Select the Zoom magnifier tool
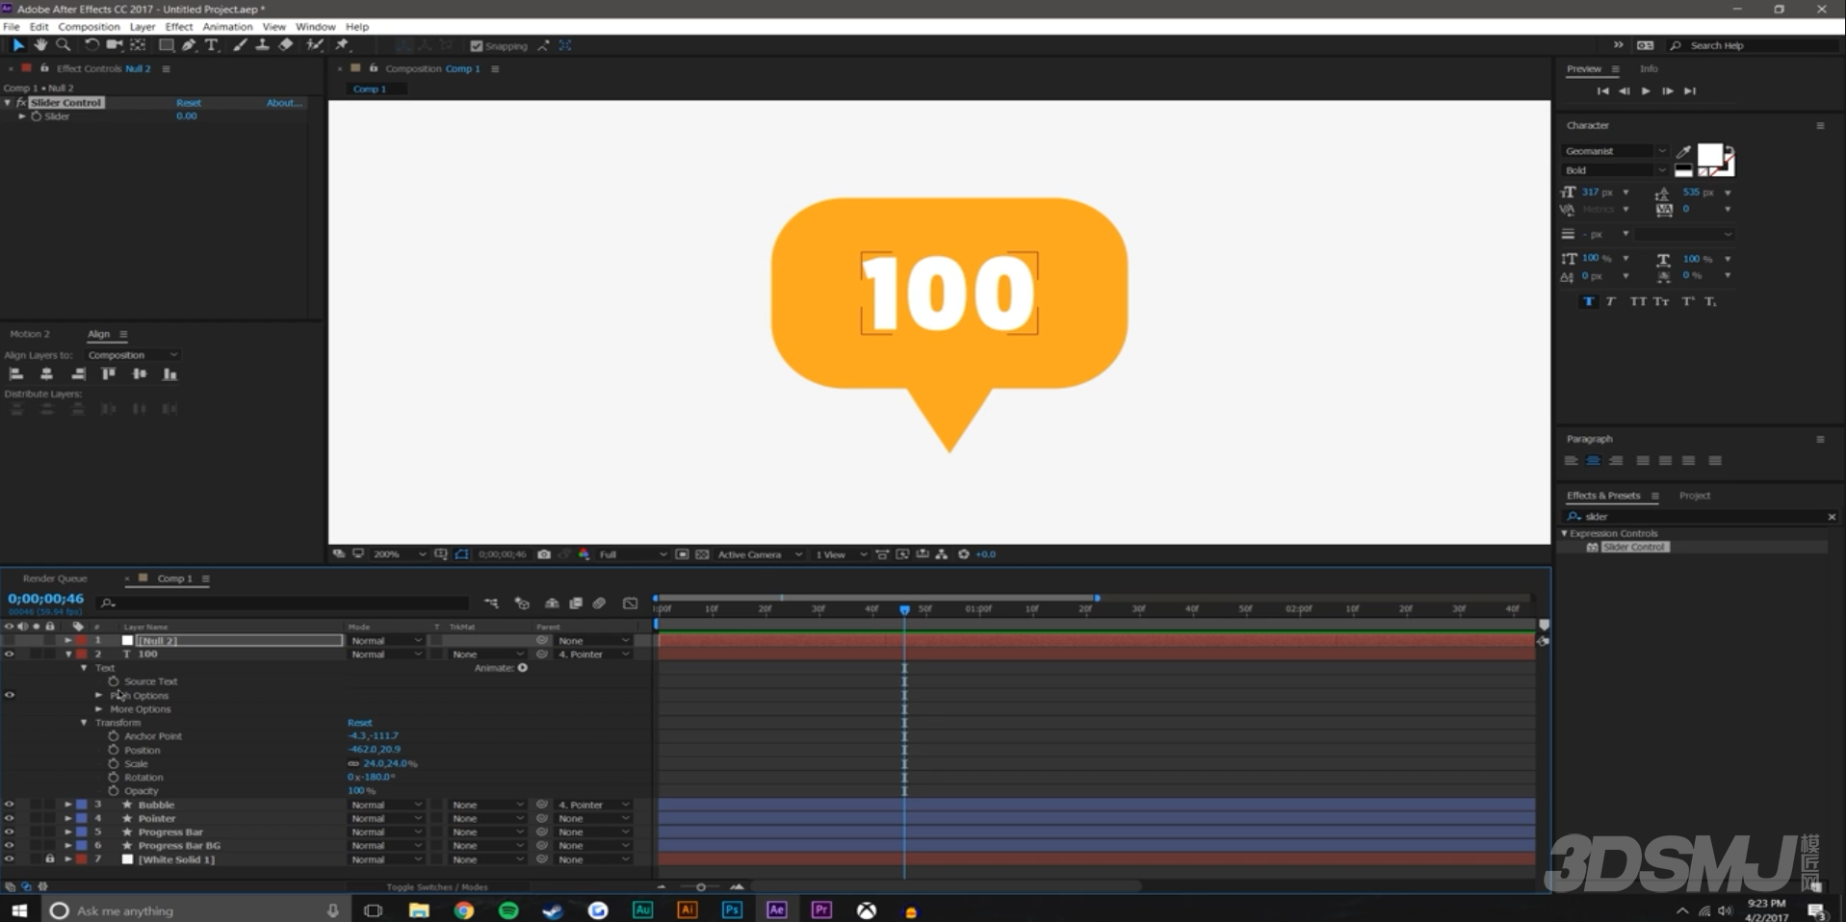Viewport: 1846px width, 922px height. tap(64, 45)
